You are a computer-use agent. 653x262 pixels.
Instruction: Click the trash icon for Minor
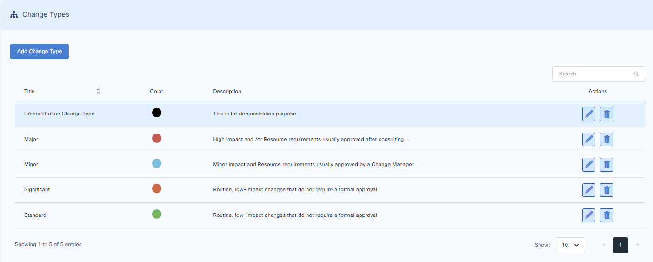(606, 164)
